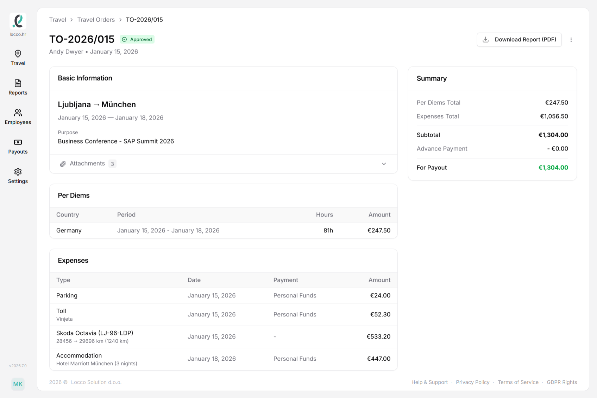Select the Germany per diem row
Image resolution: width=597 pixels, height=398 pixels.
(x=224, y=231)
